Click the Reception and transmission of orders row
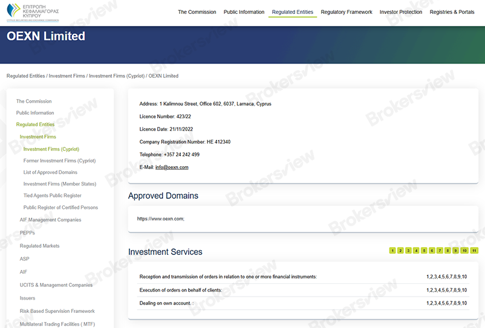The width and height of the screenshot is (485, 328). (x=303, y=277)
